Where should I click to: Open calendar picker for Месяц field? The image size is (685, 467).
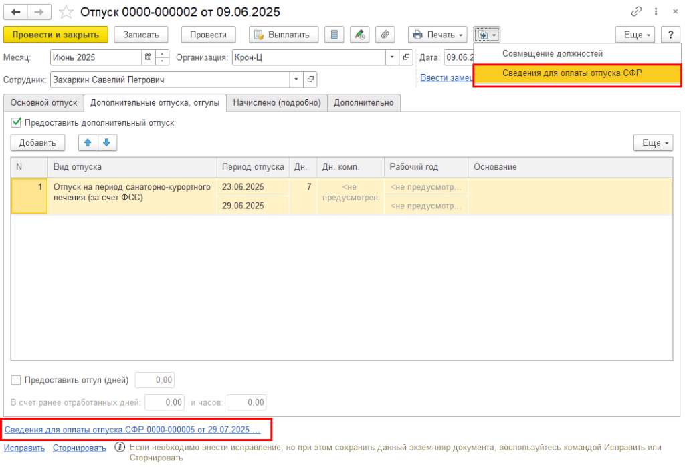tap(149, 57)
